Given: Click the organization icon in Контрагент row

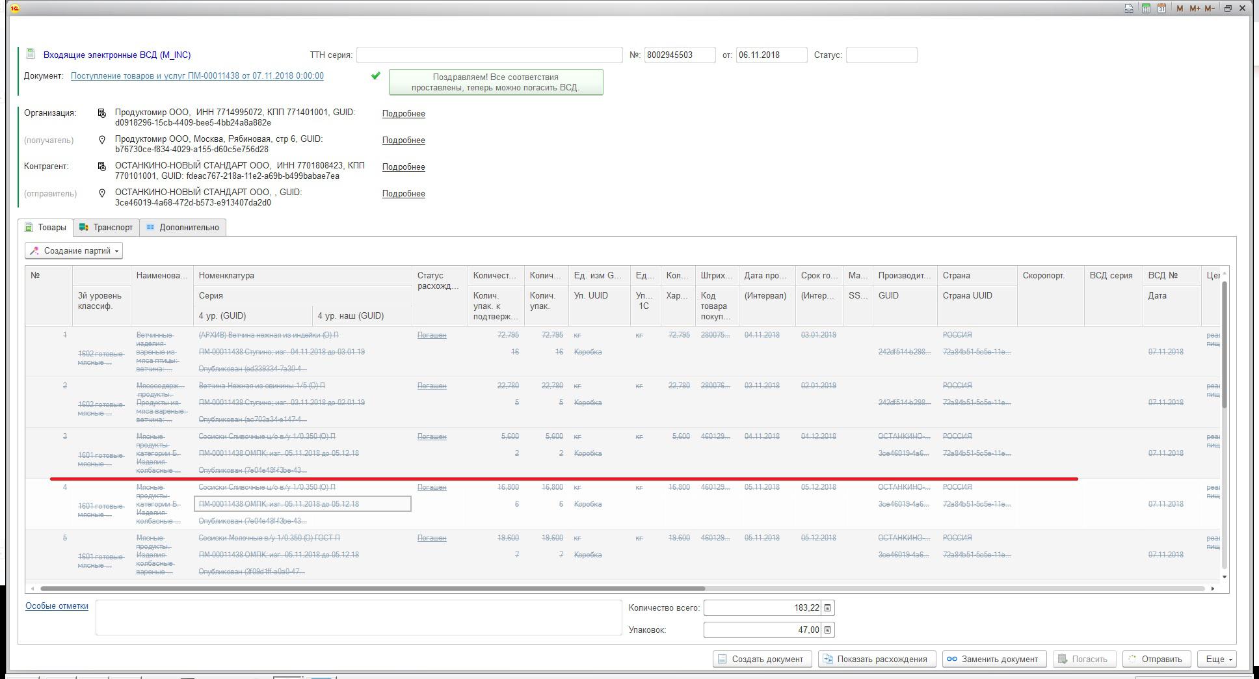Looking at the screenshot, I should (101, 166).
